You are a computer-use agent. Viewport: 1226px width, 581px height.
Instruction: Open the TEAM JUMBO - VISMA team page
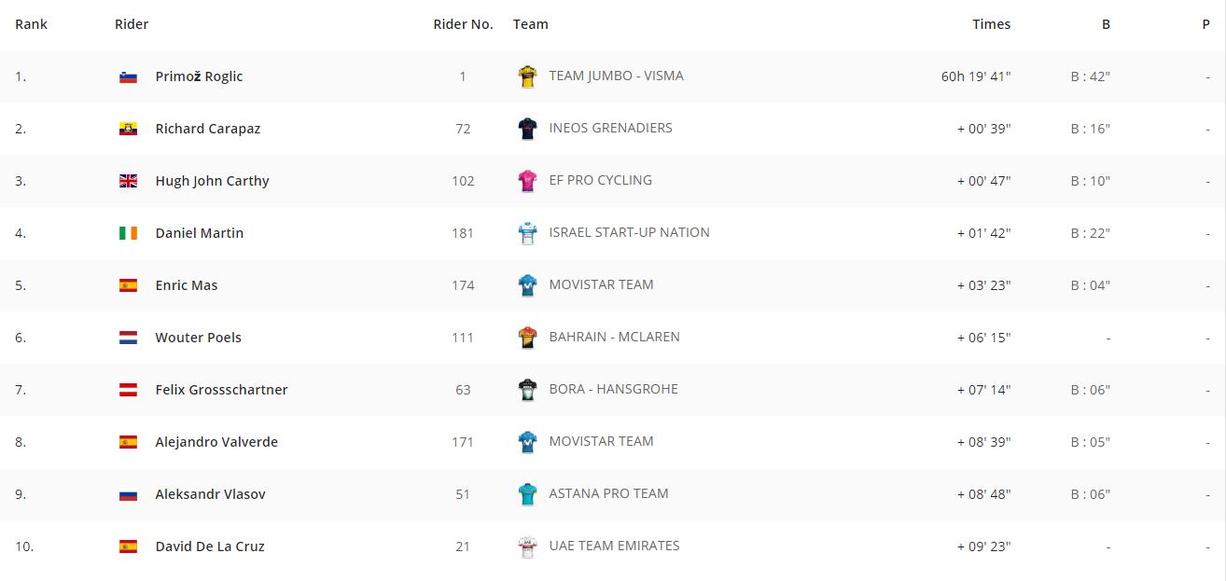click(616, 76)
